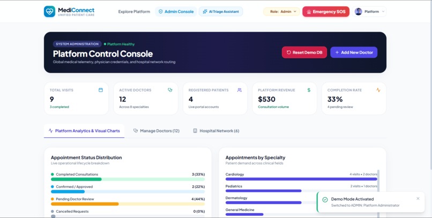
Task: Click '3 completed' text on Total Visits
Action: pyautogui.click(x=59, y=107)
